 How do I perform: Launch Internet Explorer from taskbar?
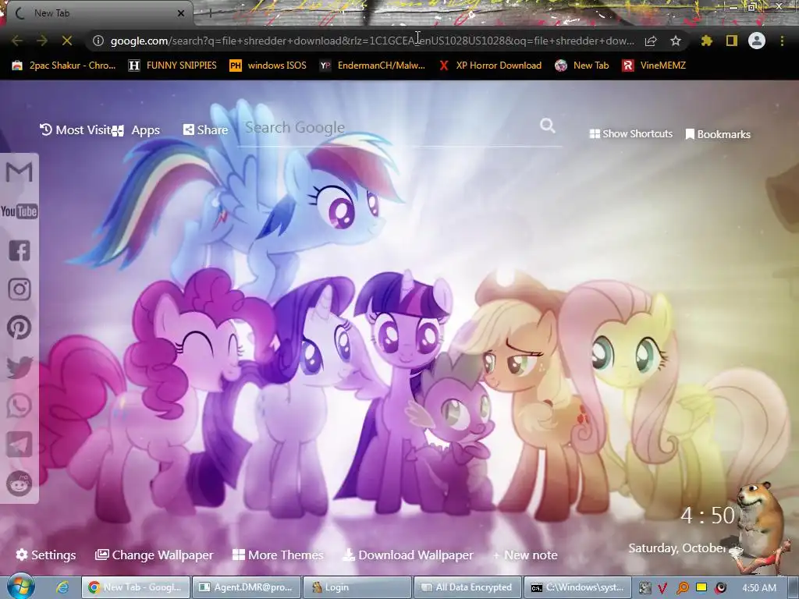click(62, 587)
